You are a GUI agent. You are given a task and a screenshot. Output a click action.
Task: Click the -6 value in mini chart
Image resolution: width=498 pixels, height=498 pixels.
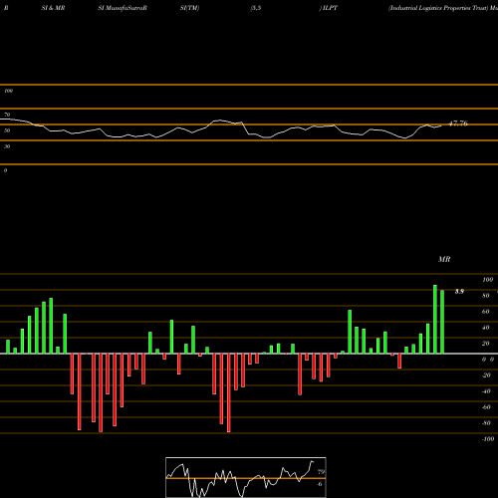coord(320,484)
